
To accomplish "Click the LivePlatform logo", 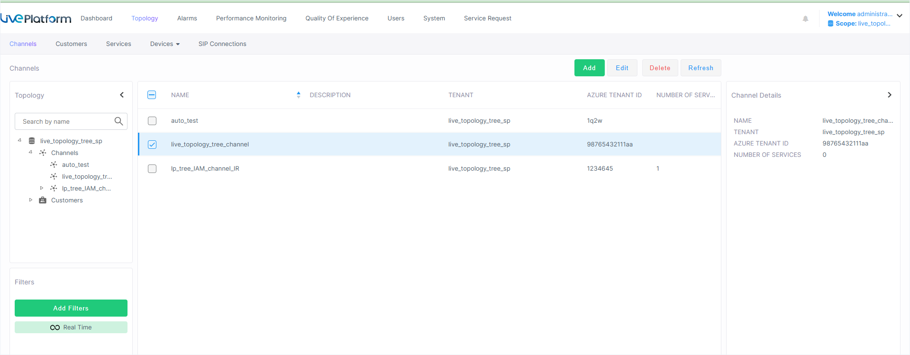I will tap(36, 18).
